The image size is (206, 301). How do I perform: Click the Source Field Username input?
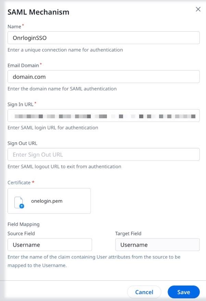coord(50,244)
